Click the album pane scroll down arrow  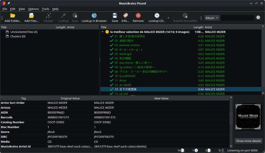pyautogui.click(x=263, y=93)
